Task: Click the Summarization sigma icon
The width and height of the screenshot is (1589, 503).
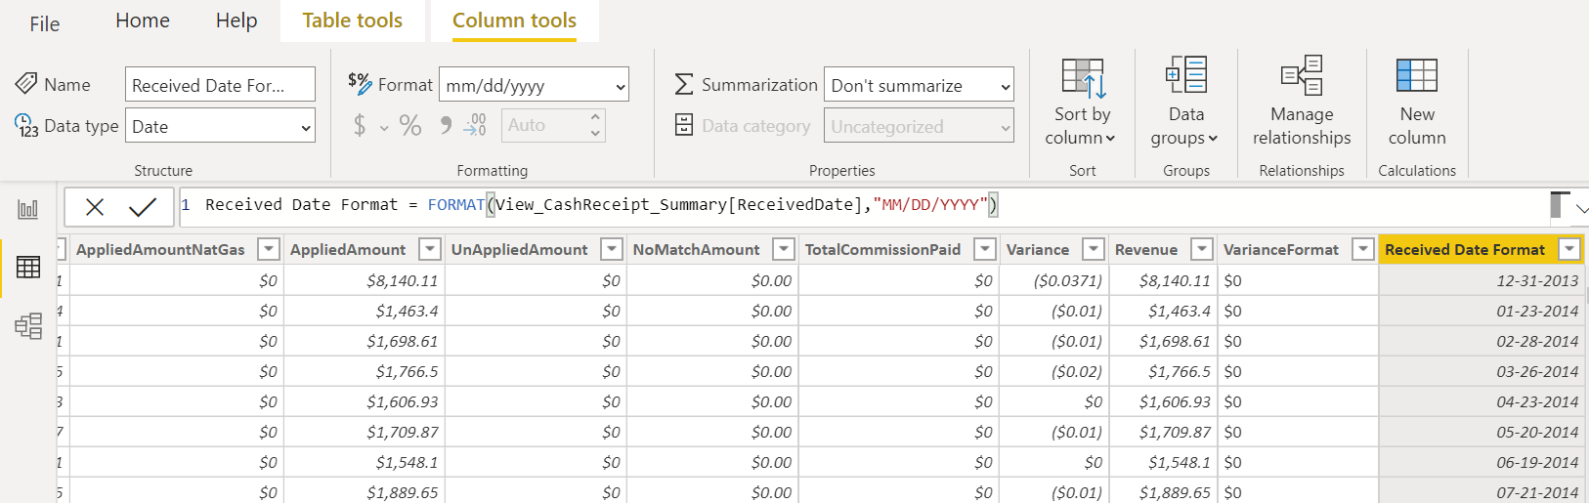Action: tap(684, 84)
